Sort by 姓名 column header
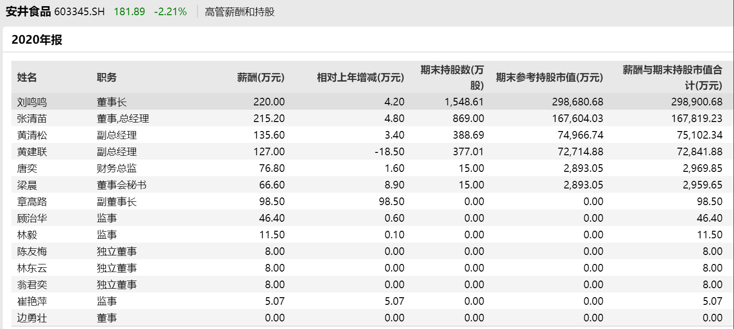Viewport: 734px width, 329px height. tap(27, 77)
